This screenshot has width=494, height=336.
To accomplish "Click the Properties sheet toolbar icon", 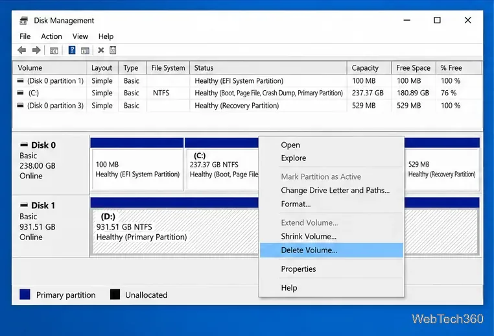I will [113, 50].
